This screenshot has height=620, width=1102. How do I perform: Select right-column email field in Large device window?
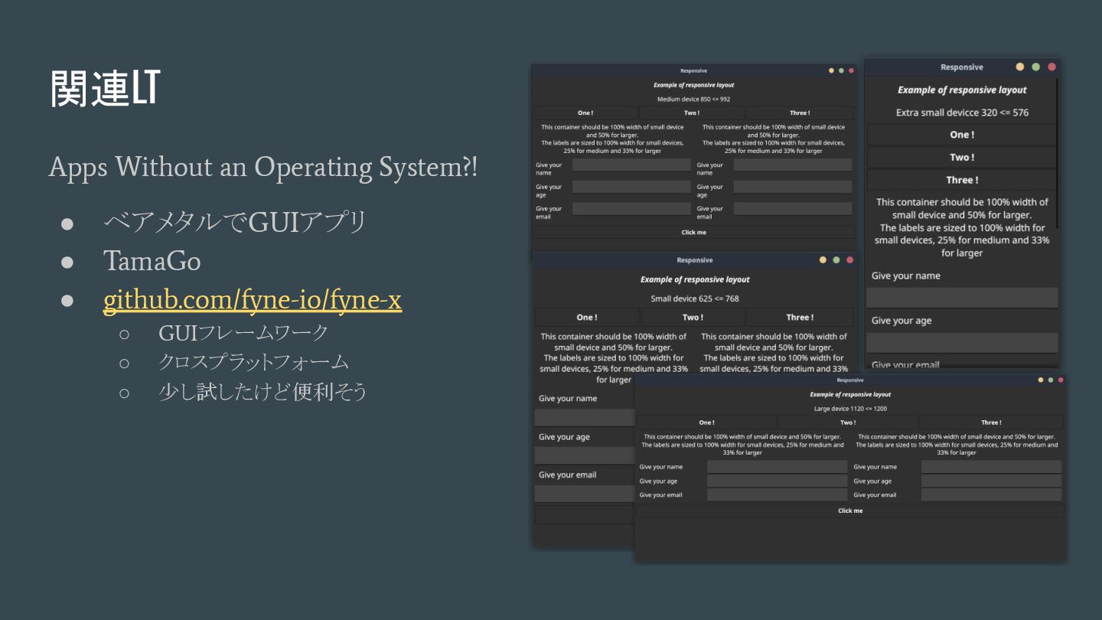(991, 494)
